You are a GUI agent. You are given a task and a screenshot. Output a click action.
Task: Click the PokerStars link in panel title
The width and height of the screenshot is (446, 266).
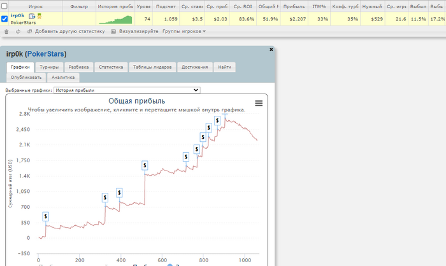pos(45,54)
